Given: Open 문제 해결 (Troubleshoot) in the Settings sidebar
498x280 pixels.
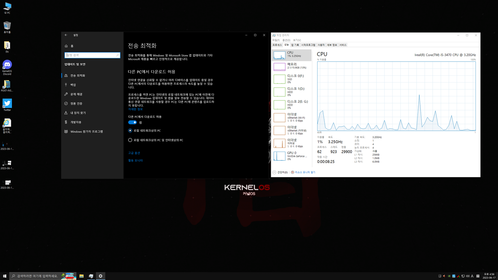Looking at the screenshot, I should pyautogui.click(x=92, y=94).
